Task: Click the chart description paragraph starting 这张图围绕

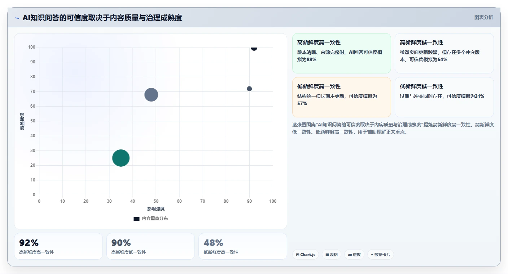Action: point(393,128)
